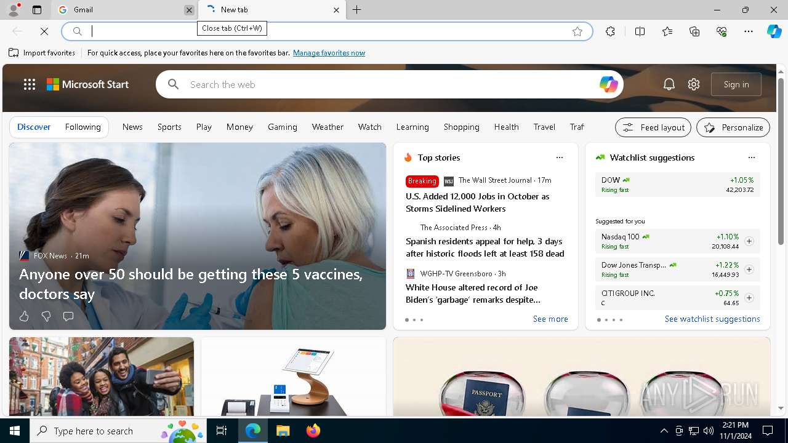Click the Microsoft Start logo
Image resolution: width=788 pixels, height=443 pixels.
[88, 84]
